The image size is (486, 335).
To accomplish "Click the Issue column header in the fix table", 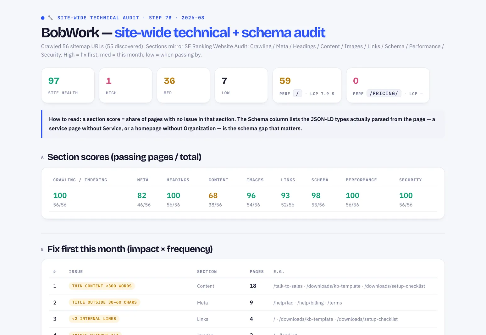I will [x=76, y=272].
